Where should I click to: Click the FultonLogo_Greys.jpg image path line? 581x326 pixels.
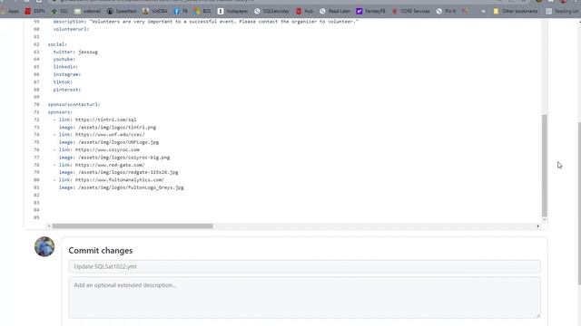pyautogui.click(x=121, y=187)
